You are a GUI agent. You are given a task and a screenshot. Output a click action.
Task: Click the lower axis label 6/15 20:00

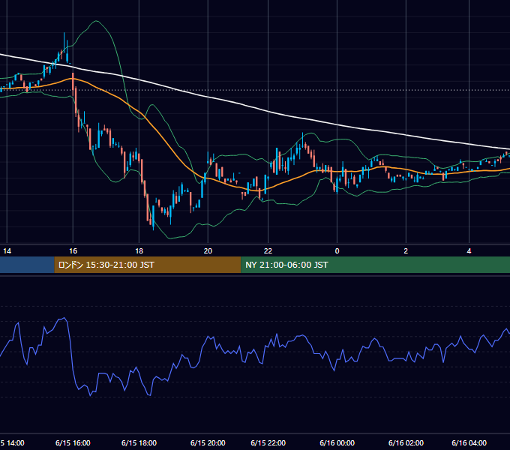208,442
